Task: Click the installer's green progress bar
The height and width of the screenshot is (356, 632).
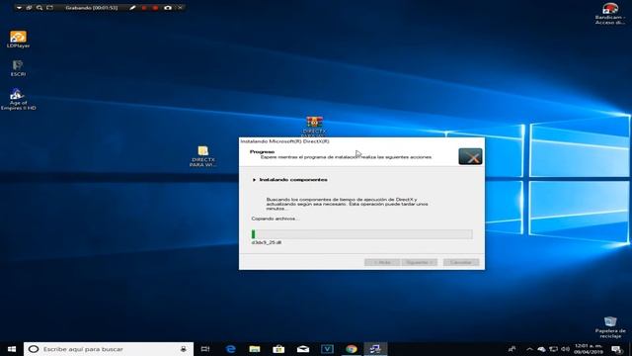Action: click(362, 234)
